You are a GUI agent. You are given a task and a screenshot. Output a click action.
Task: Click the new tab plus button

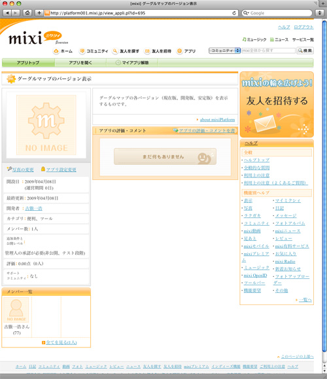pyautogui.click(x=323, y=4)
